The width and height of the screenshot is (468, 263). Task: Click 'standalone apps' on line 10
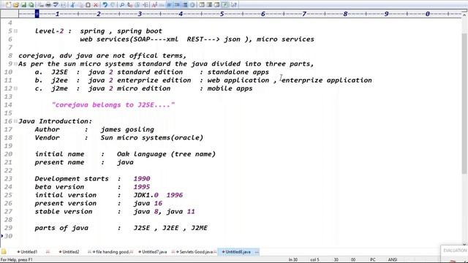(238, 72)
